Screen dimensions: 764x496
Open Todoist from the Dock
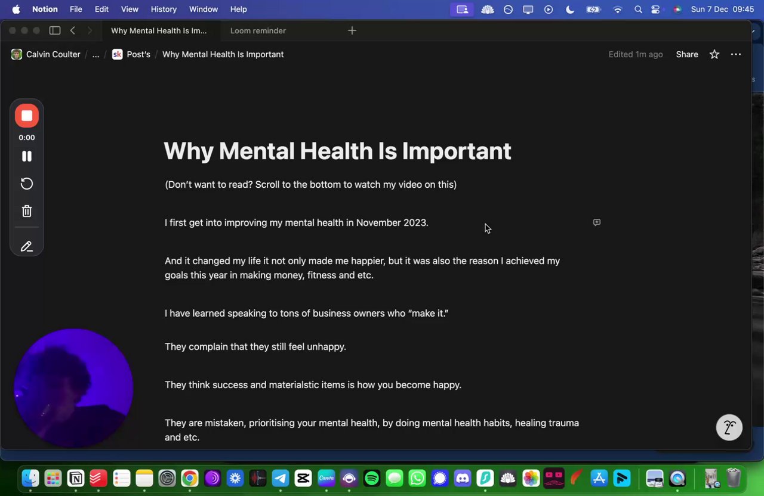pyautogui.click(x=98, y=478)
